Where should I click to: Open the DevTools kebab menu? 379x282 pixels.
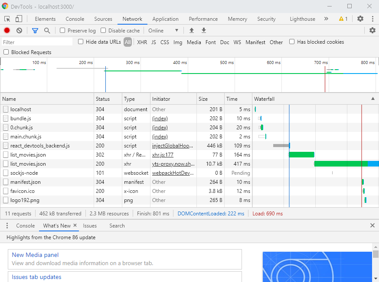[x=372, y=19]
